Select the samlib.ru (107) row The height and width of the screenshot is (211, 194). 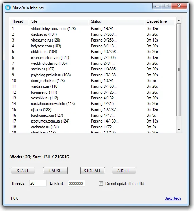tap(93, 69)
